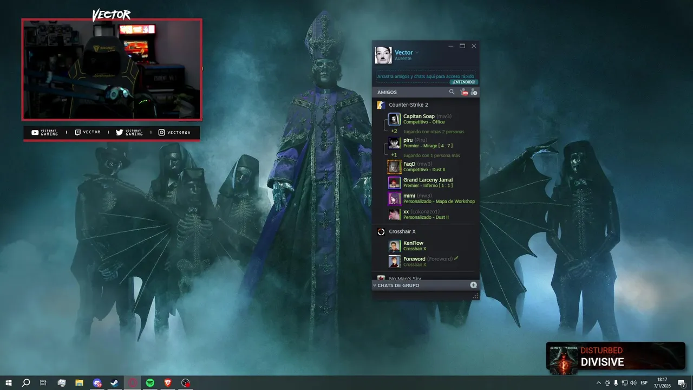This screenshot has width=693, height=390.
Task: Open Task View in taskbar
Action: tap(43, 382)
